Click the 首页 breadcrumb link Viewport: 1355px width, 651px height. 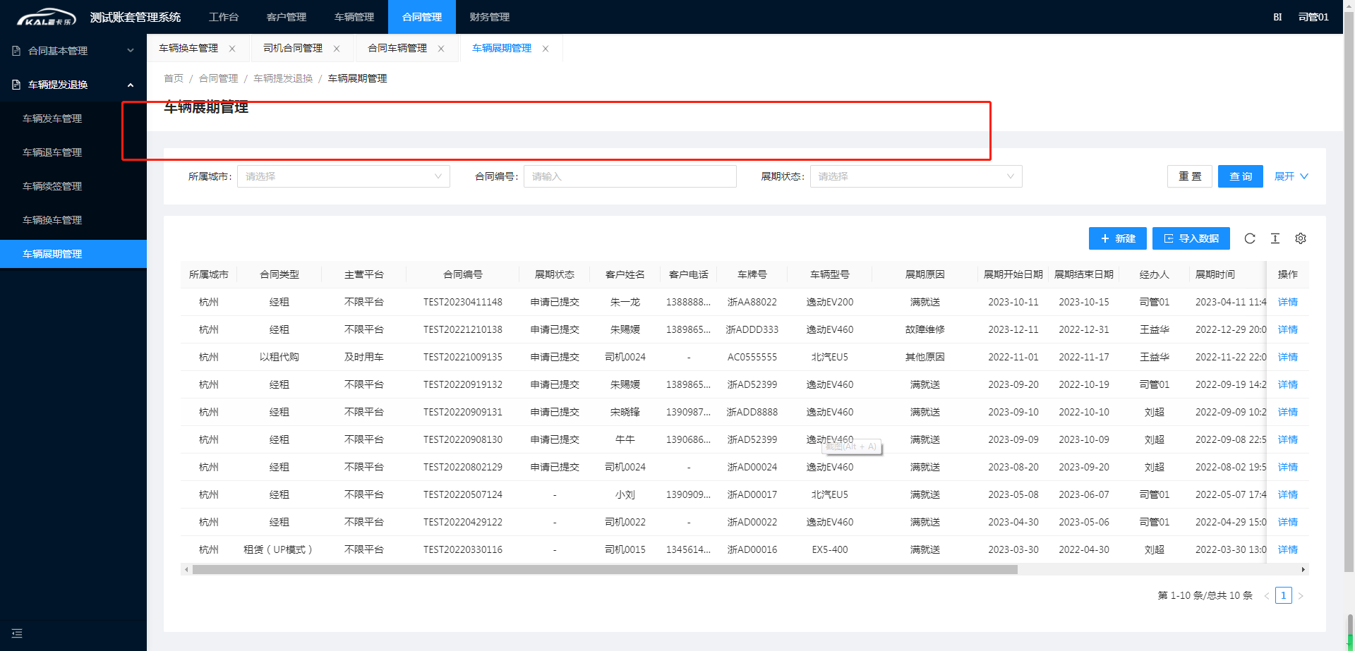174,78
